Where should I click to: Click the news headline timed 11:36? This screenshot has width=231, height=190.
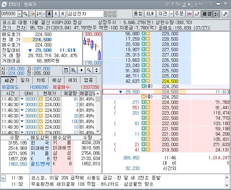[x=96, y=178]
